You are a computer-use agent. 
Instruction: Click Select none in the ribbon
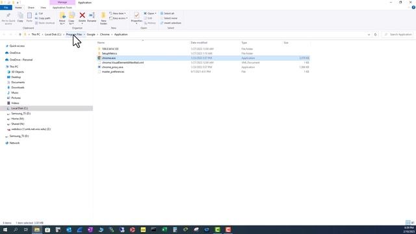click(169, 18)
